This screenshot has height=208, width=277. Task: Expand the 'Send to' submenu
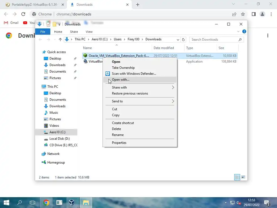(140, 101)
